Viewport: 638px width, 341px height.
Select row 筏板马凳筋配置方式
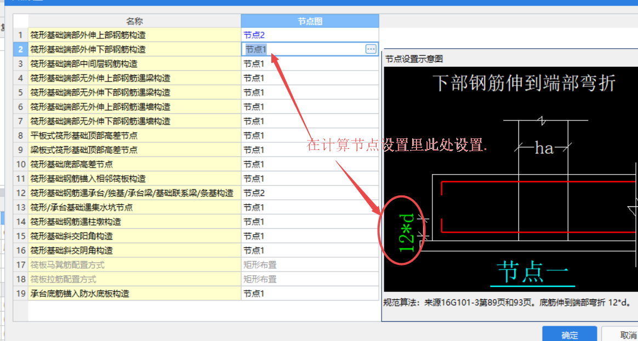135,265
